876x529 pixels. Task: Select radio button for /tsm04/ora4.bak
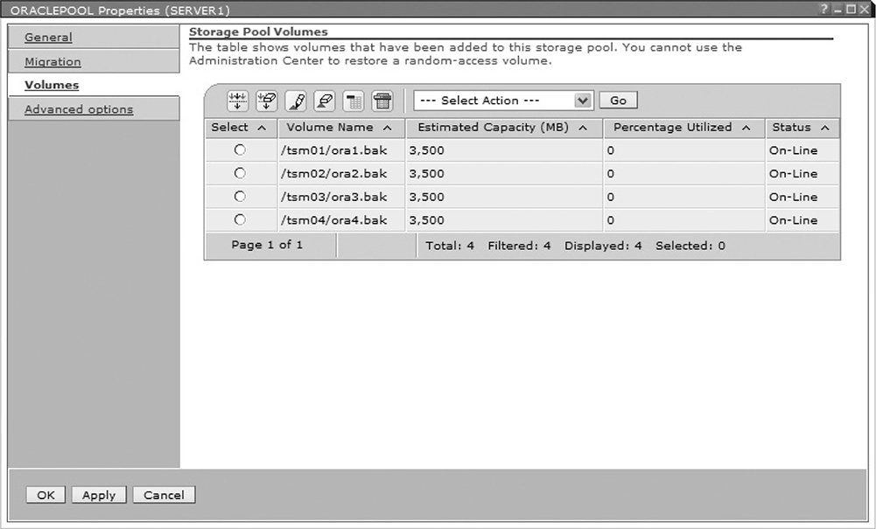240,219
